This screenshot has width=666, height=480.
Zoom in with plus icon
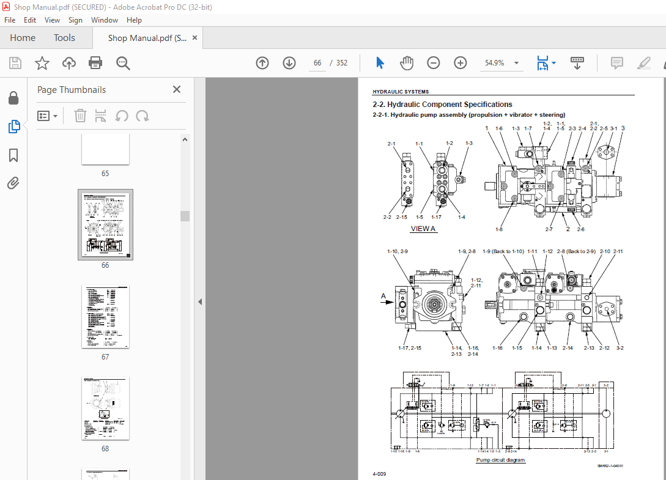pos(460,64)
